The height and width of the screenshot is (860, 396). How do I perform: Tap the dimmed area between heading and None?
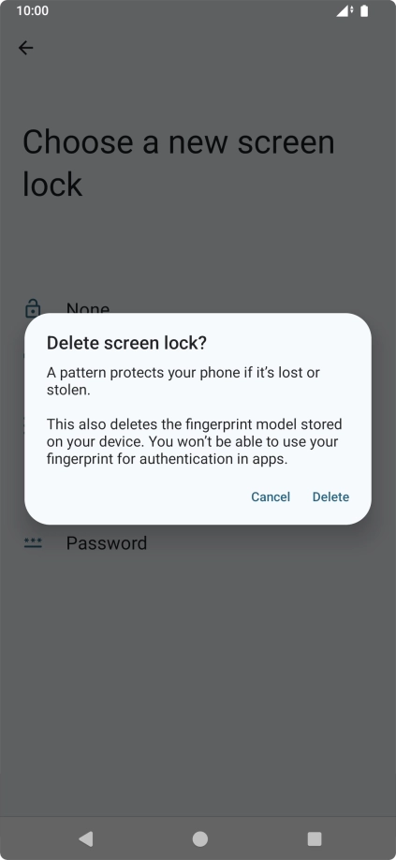198,246
